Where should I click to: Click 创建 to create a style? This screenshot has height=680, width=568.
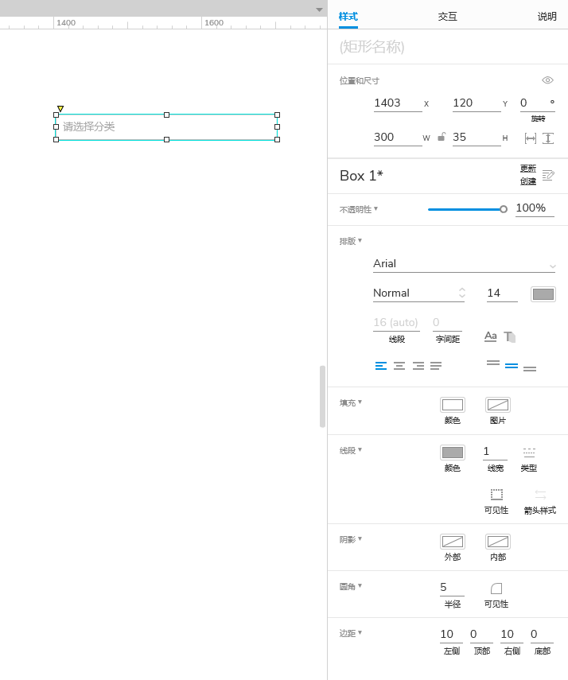(528, 181)
